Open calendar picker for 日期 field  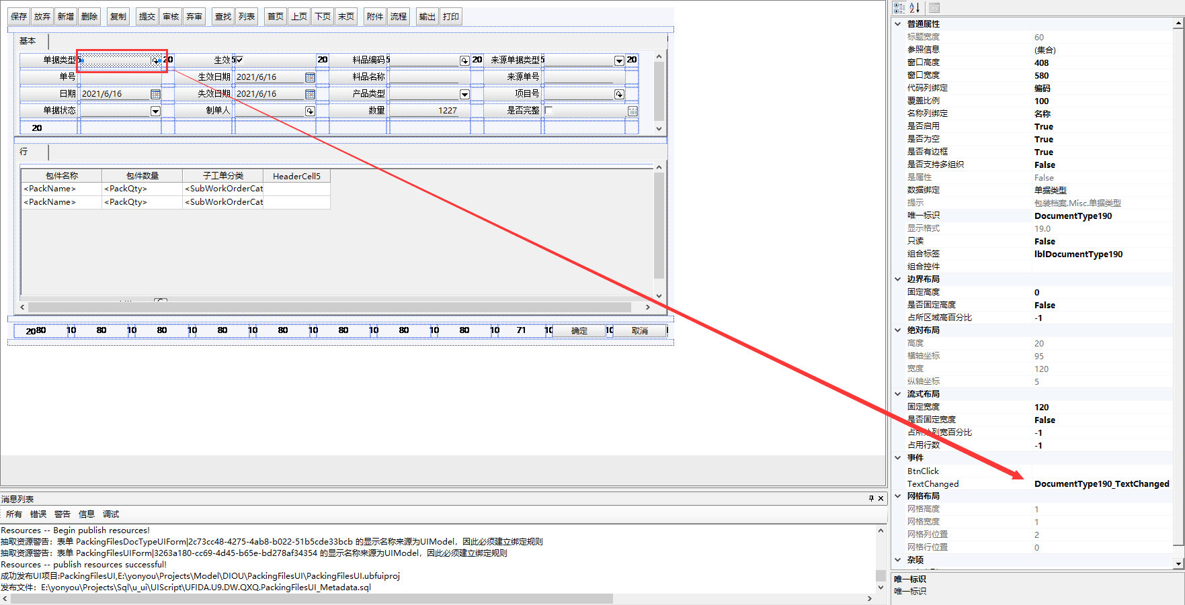click(155, 94)
